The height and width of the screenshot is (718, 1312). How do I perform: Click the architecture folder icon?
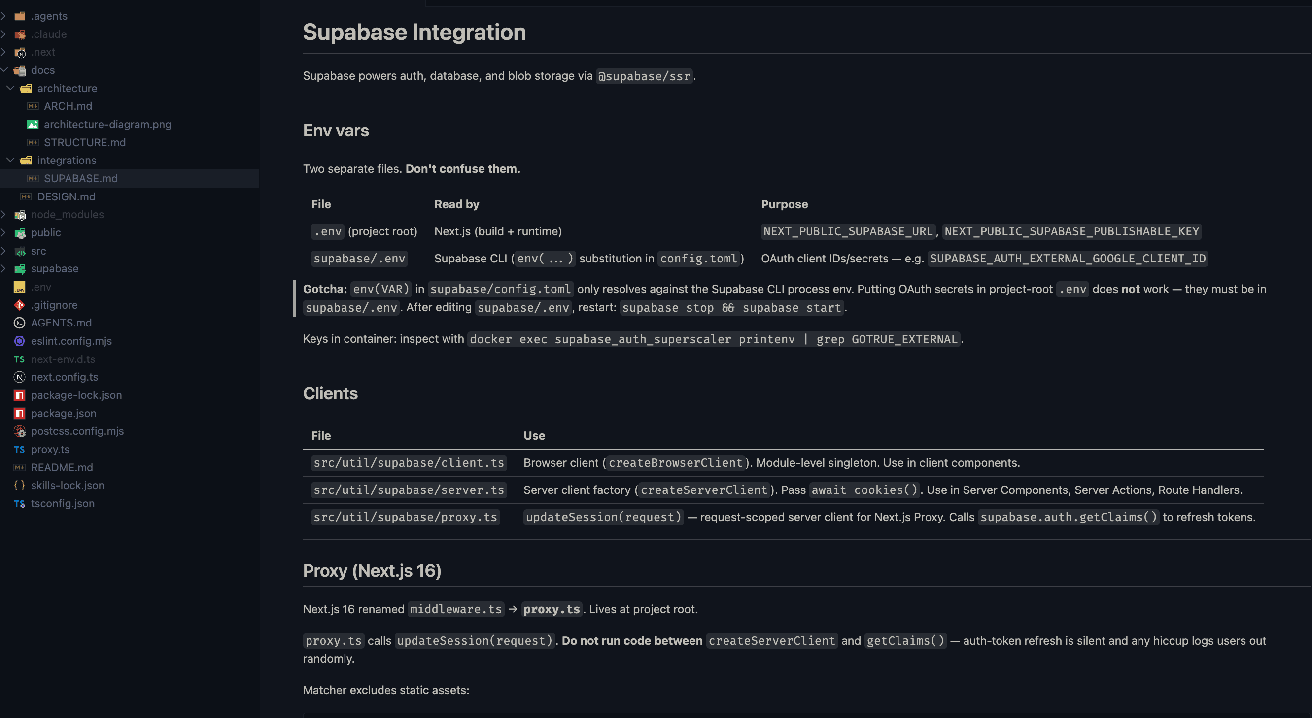tap(26, 89)
